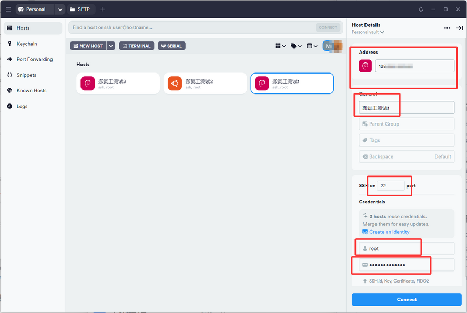Open Port Forwarding in sidebar
The height and width of the screenshot is (313, 467).
click(34, 59)
